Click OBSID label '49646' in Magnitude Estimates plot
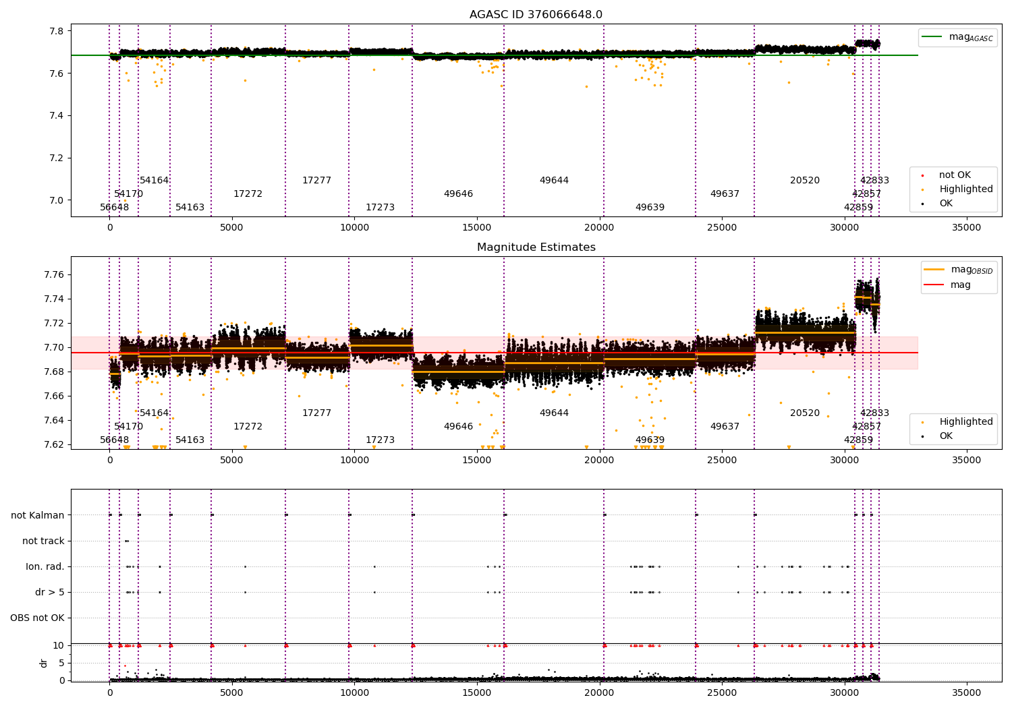The image size is (1012, 708). (x=459, y=427)
